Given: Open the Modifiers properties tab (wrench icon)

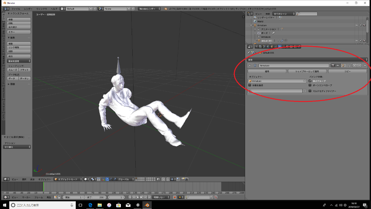Looking at the screenshot, I should pyautogui.click(x=280, y=47).
